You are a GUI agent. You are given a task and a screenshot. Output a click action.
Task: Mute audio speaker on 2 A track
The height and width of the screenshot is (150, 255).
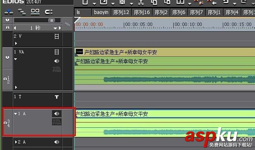coord(57,142)
